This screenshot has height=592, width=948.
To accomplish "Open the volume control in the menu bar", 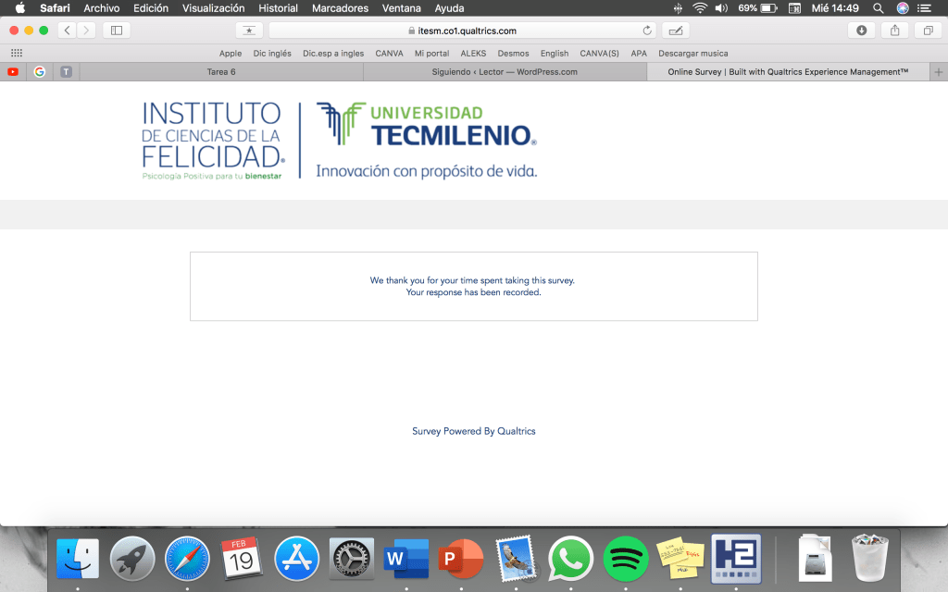I will [x=721, y=8].
